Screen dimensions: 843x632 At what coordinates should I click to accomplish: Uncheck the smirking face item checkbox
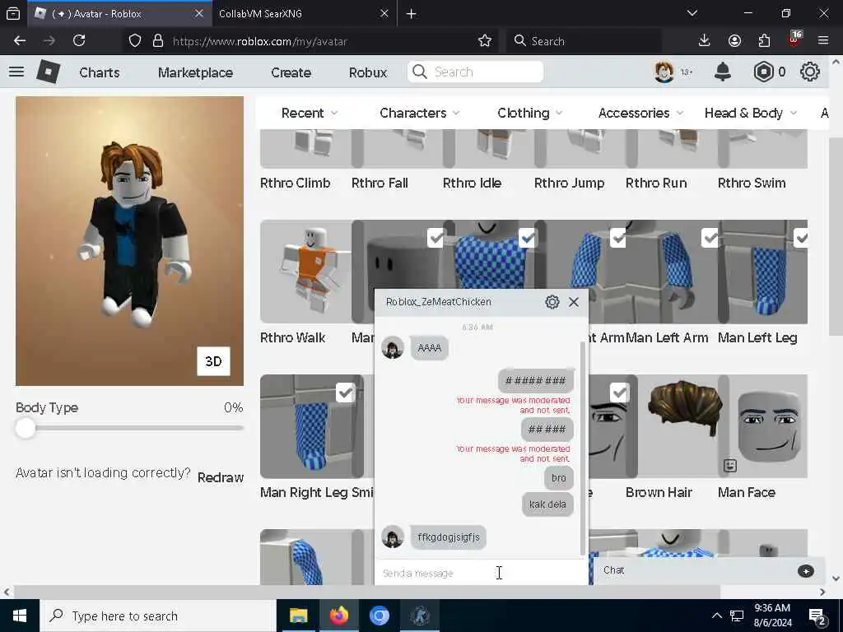pos(619,393)
